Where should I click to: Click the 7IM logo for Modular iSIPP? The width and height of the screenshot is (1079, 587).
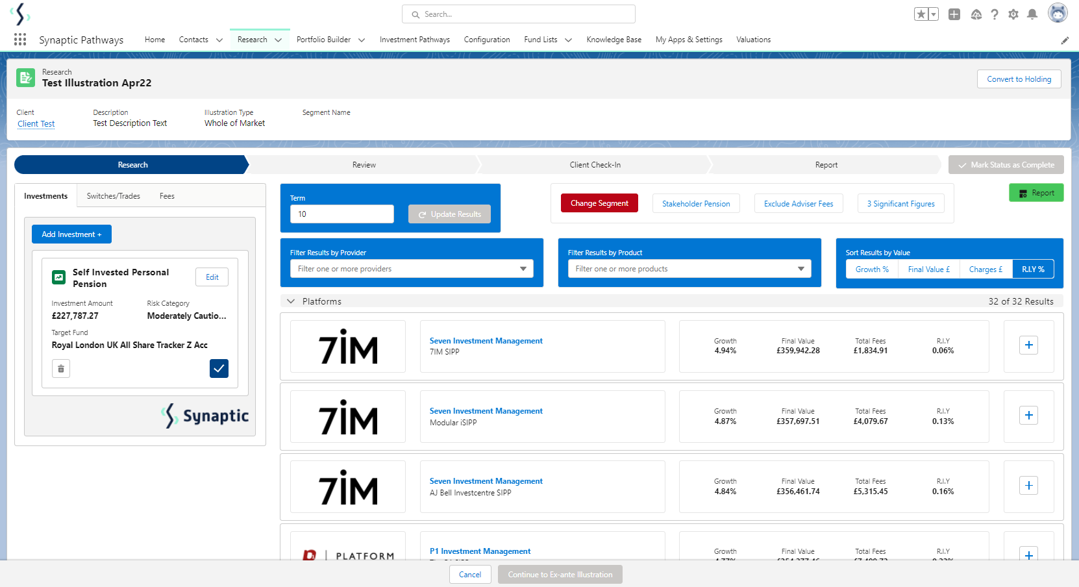pyautogui.click(x=348, y=417)
